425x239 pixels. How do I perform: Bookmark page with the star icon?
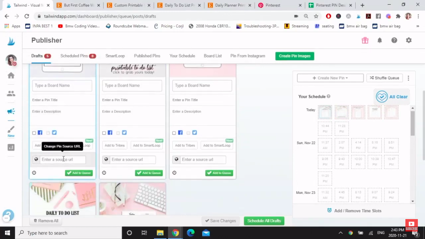pyautogui.click(x=316, y=16)
